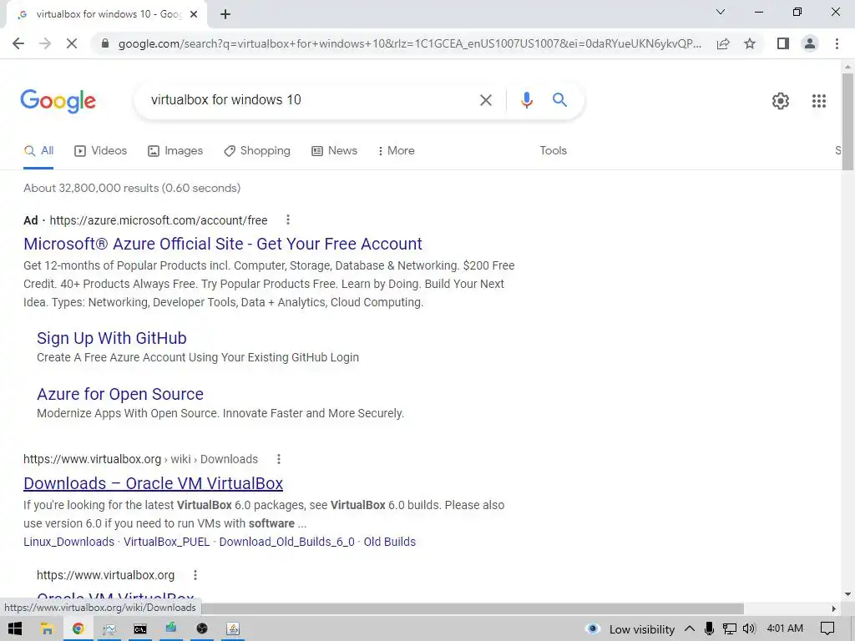Open network status tray icon
855x641 pixels.
(729, 629)
